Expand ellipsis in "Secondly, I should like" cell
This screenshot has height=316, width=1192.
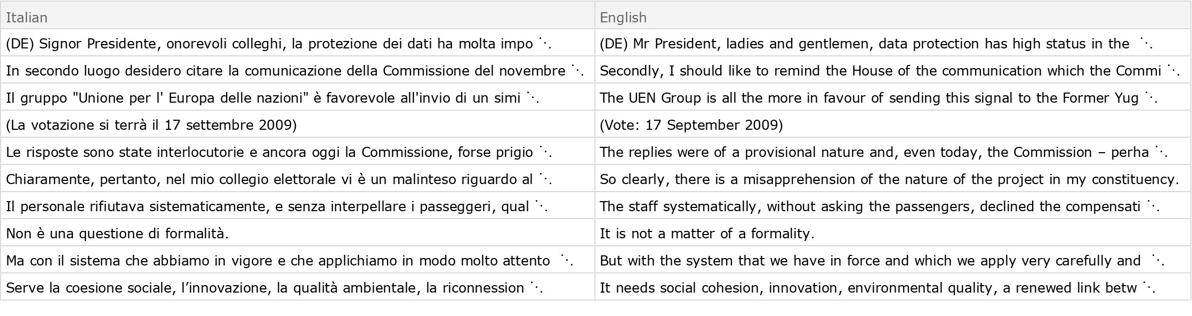coord(1173,71)
